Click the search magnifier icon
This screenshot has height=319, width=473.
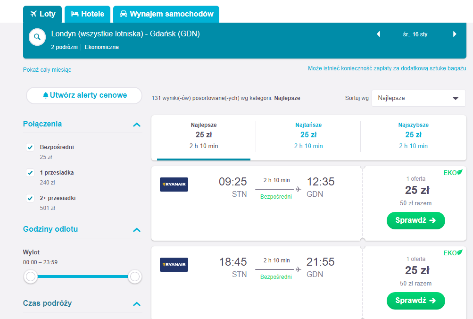[37, 37]
